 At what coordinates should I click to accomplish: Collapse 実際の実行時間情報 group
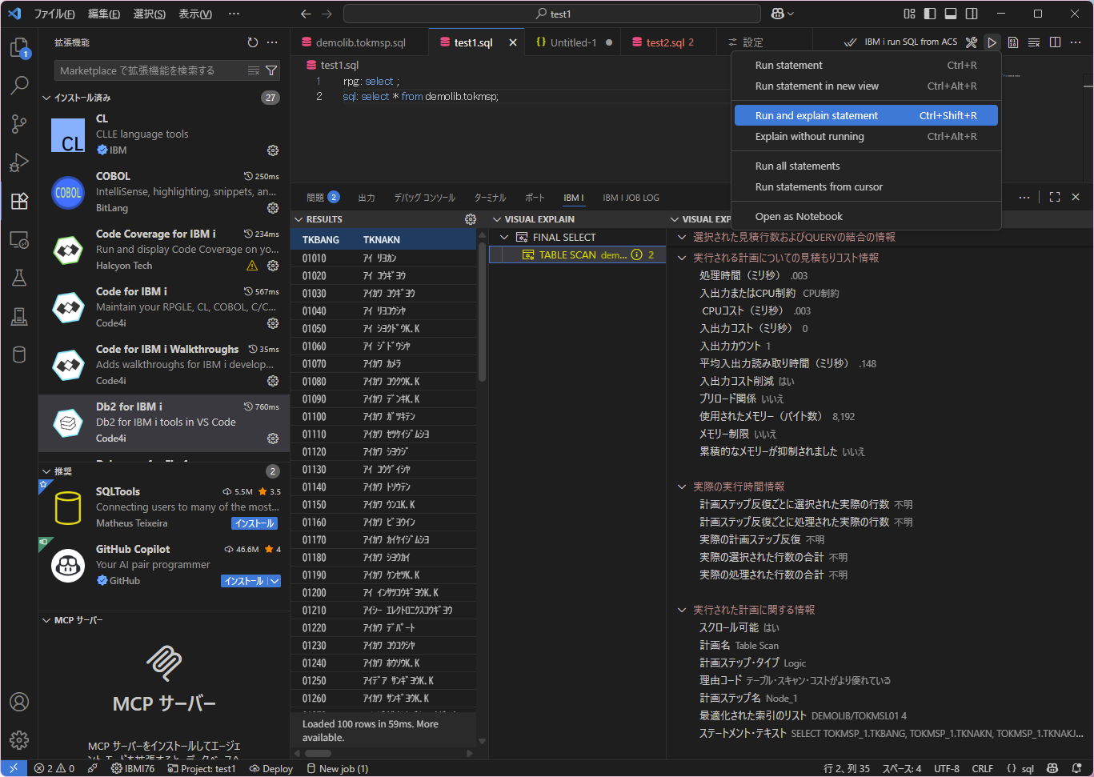pyautogui.click(x=682, y=487)
